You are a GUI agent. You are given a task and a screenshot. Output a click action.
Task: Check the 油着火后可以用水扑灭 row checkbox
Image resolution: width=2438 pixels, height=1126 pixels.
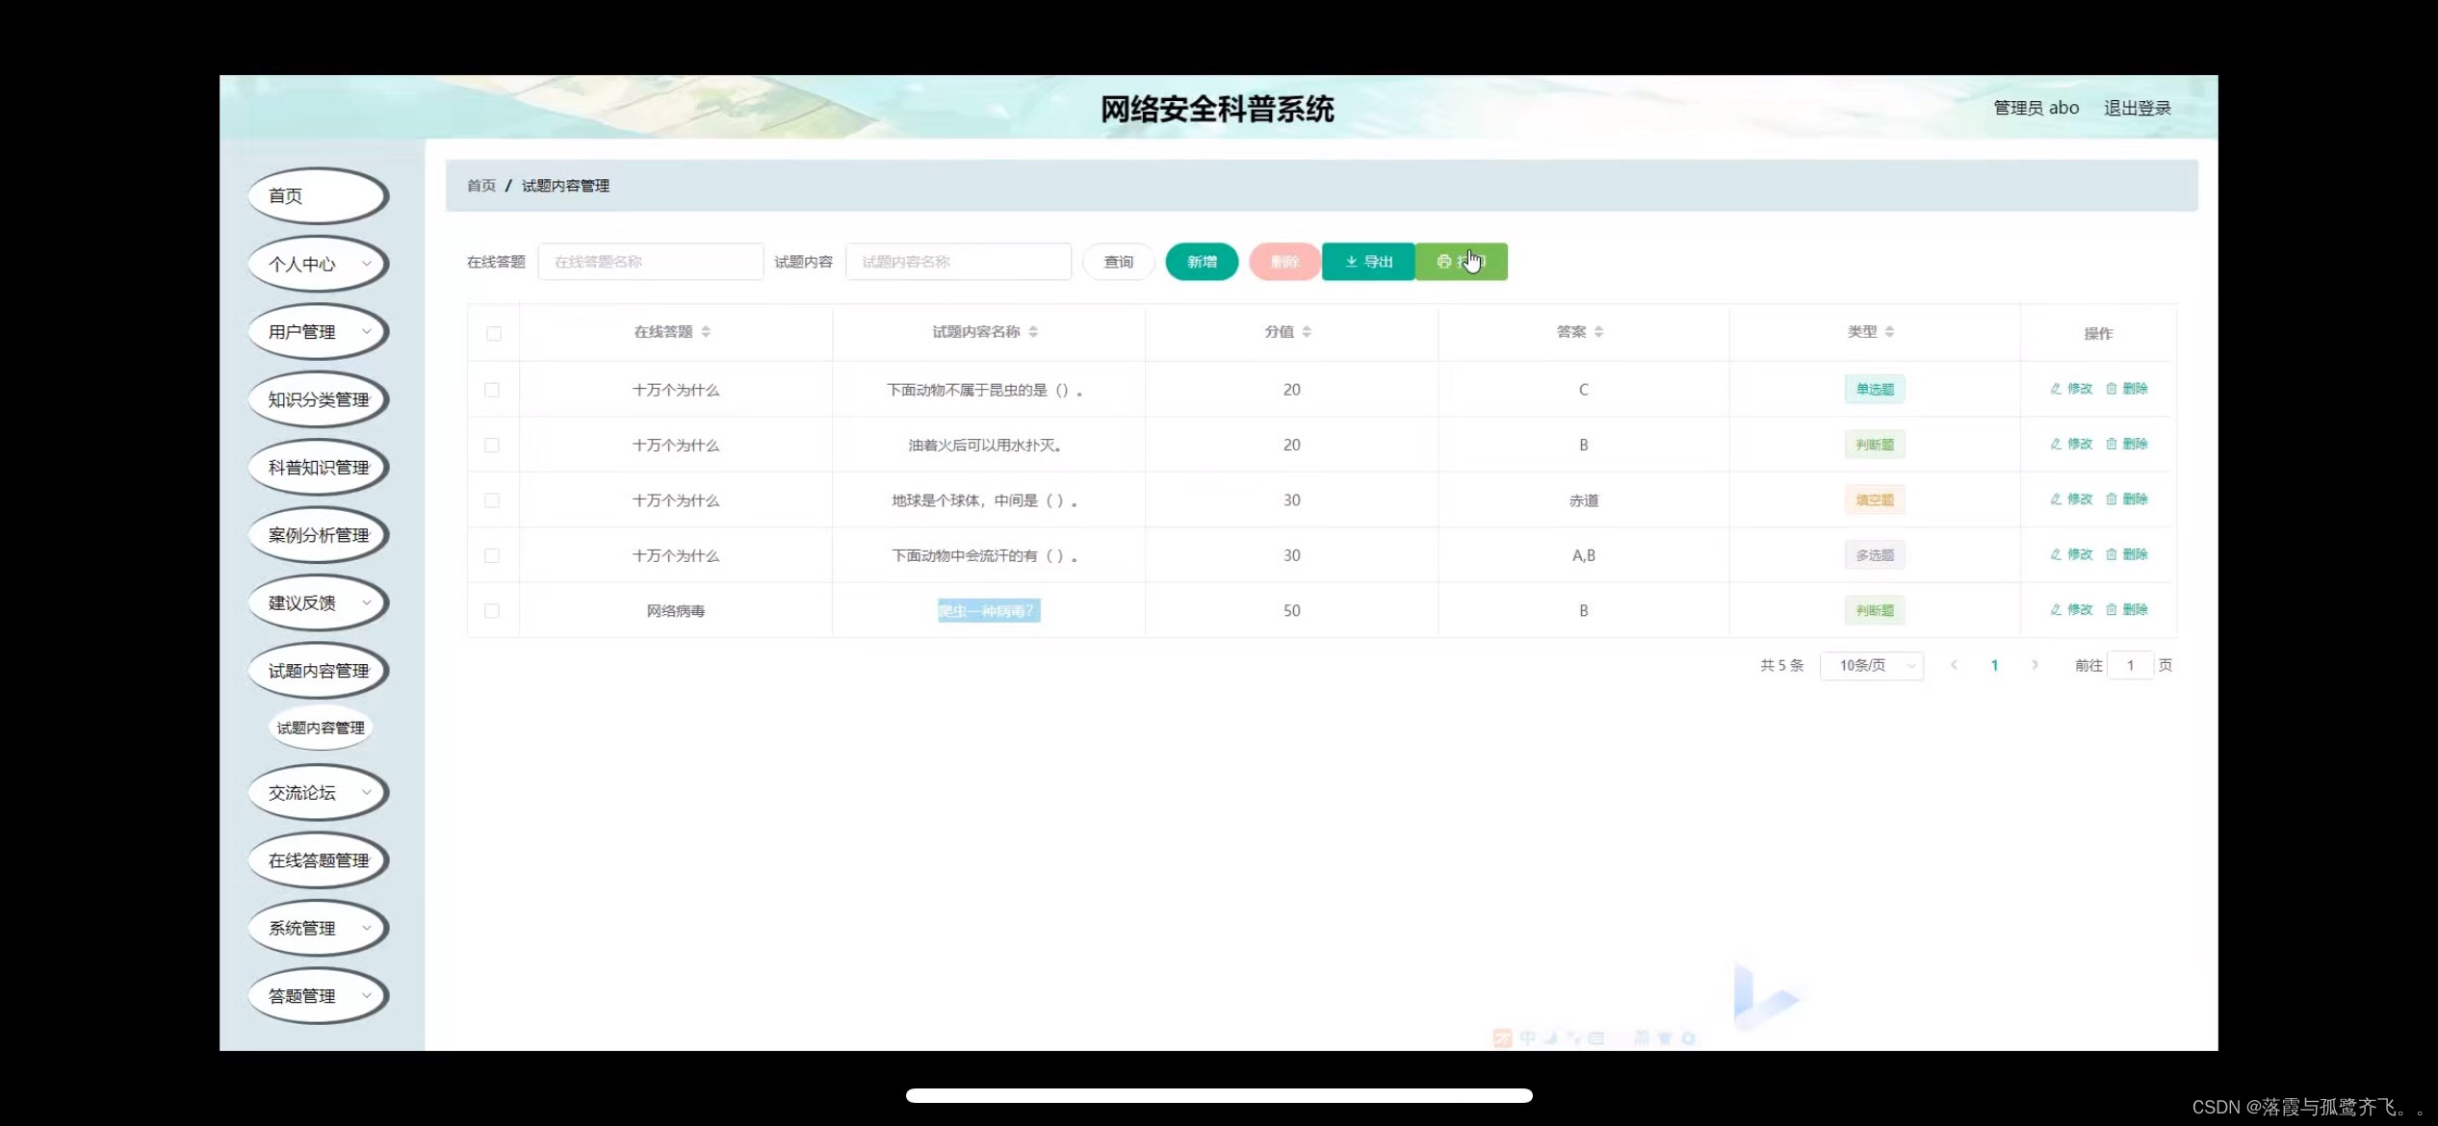[492, 445]
